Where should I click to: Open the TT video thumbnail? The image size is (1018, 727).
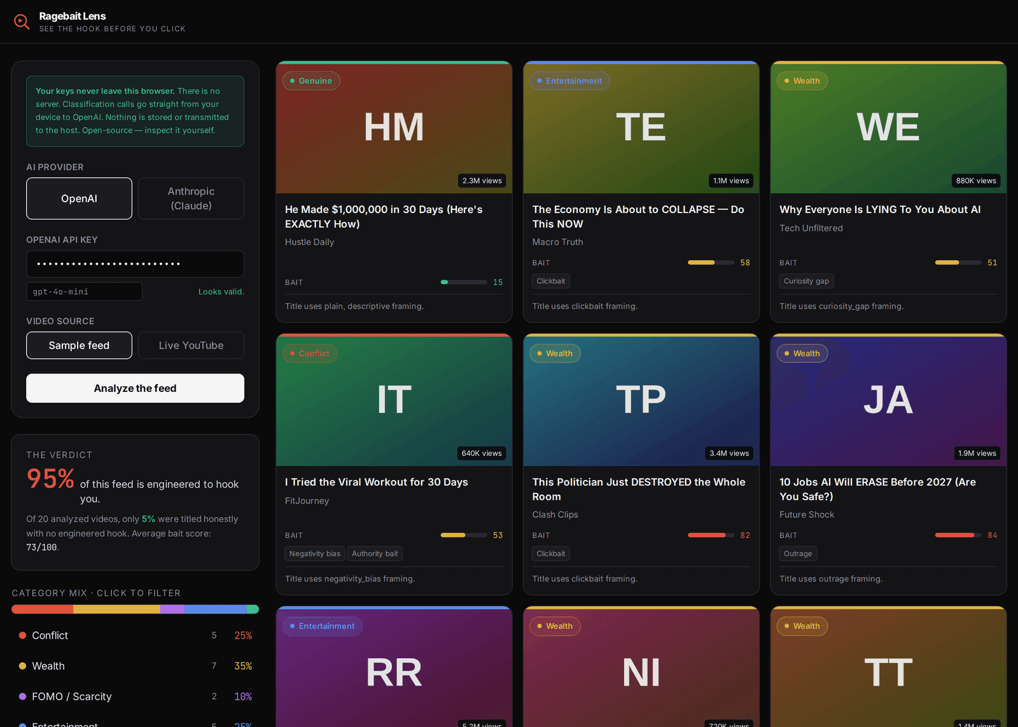tap(888, 668)
